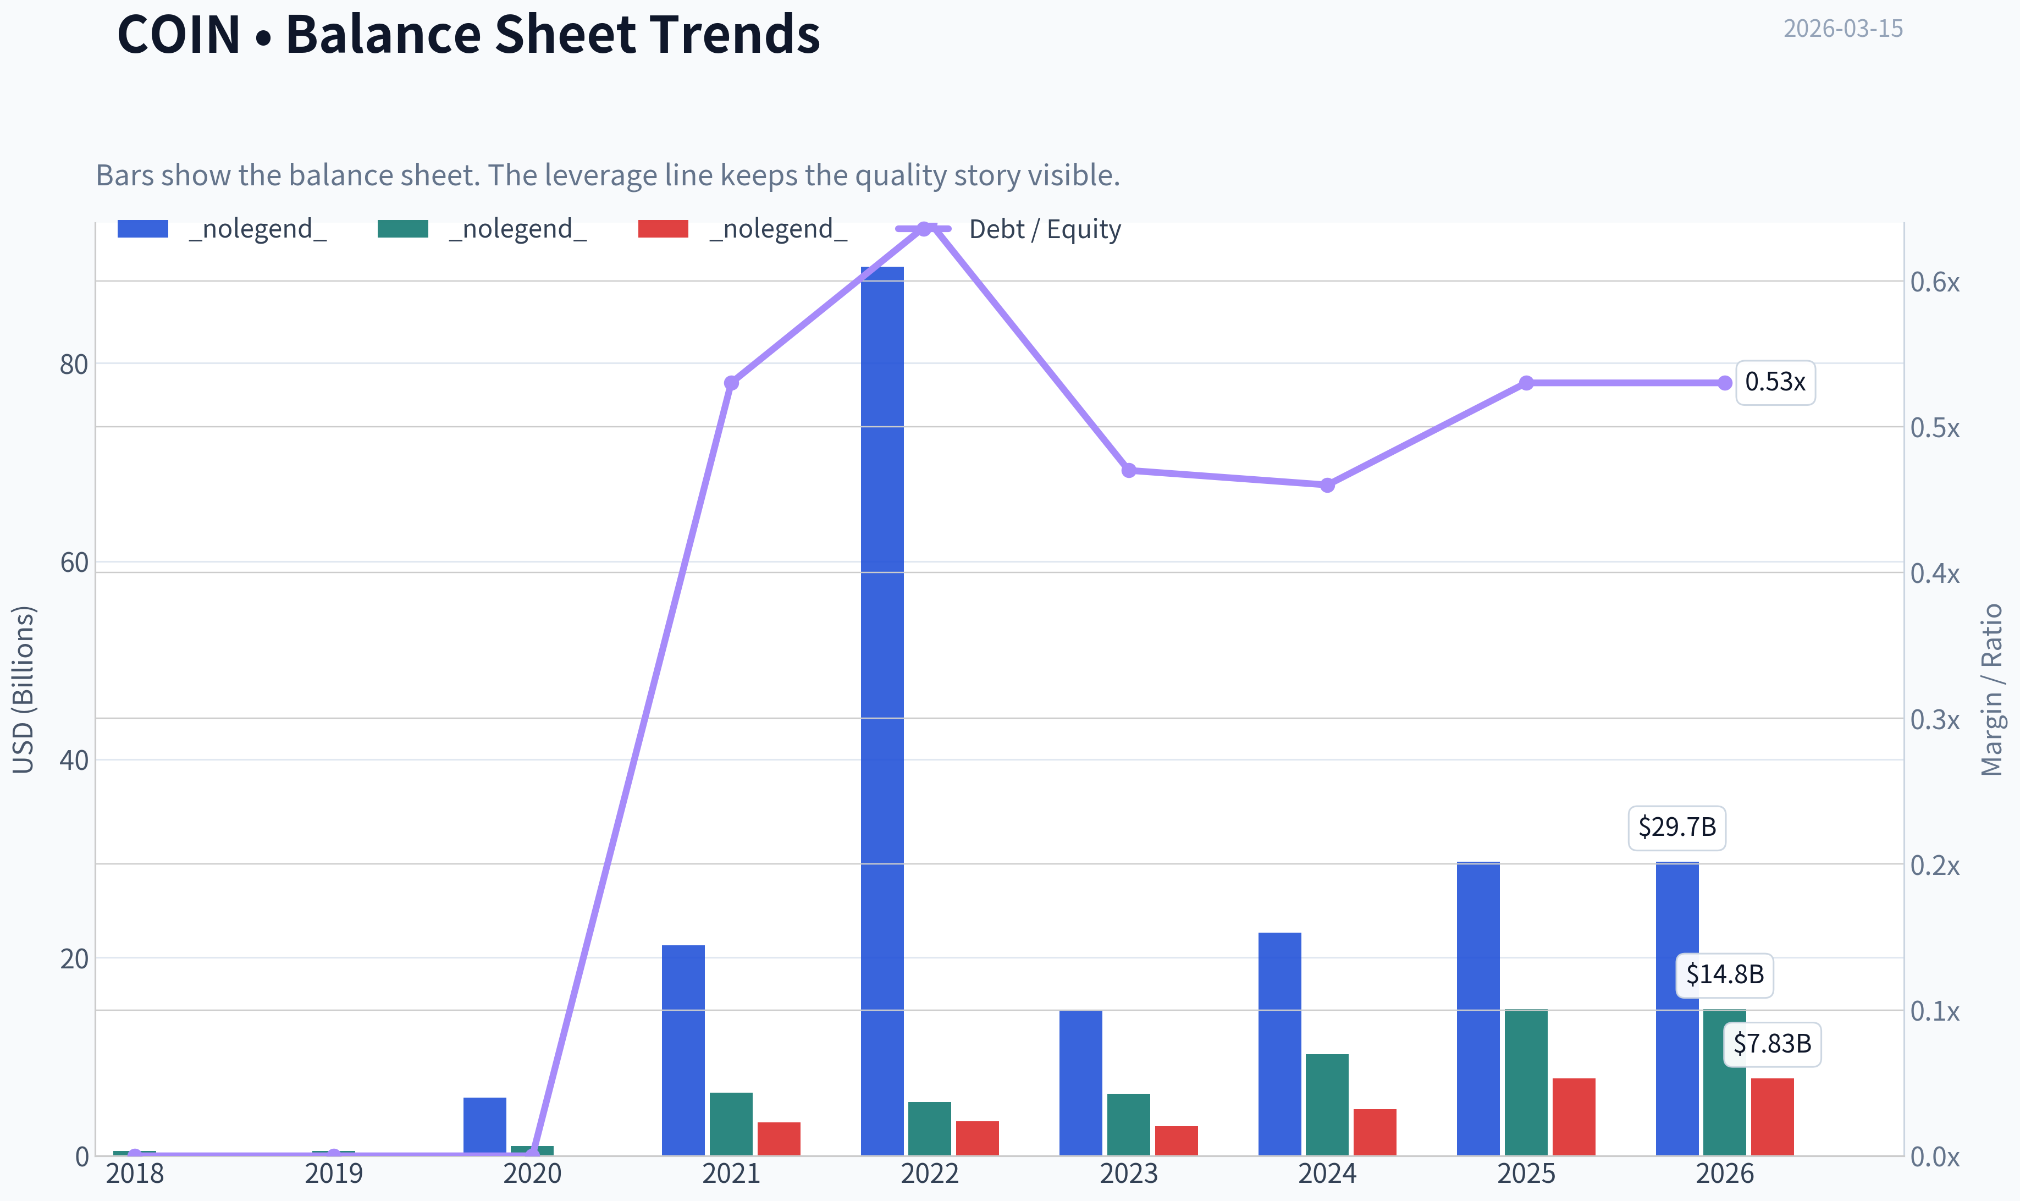The width and height of the screenshot is (2020, 1201).
Task: Click the blue legend color swatch
Action: (142, 229)
